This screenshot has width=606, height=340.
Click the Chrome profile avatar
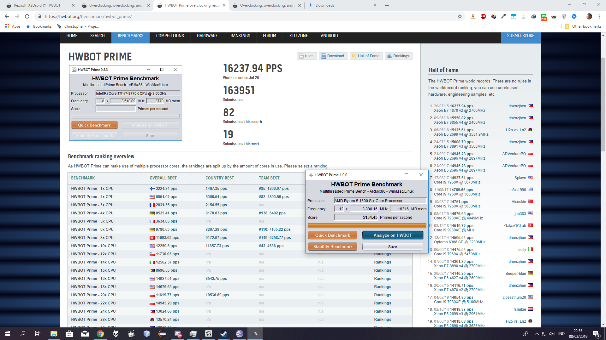pos(589,16)
